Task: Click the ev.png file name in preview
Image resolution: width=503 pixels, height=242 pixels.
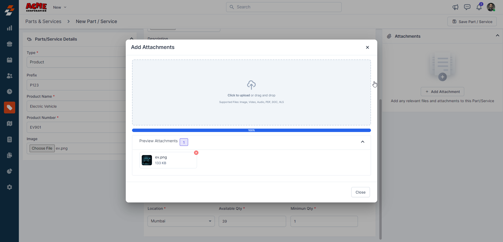Action: 161,157
